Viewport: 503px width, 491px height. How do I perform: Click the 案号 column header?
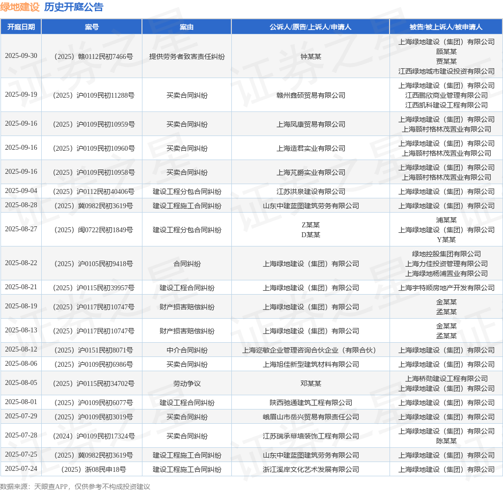[92, 27]
